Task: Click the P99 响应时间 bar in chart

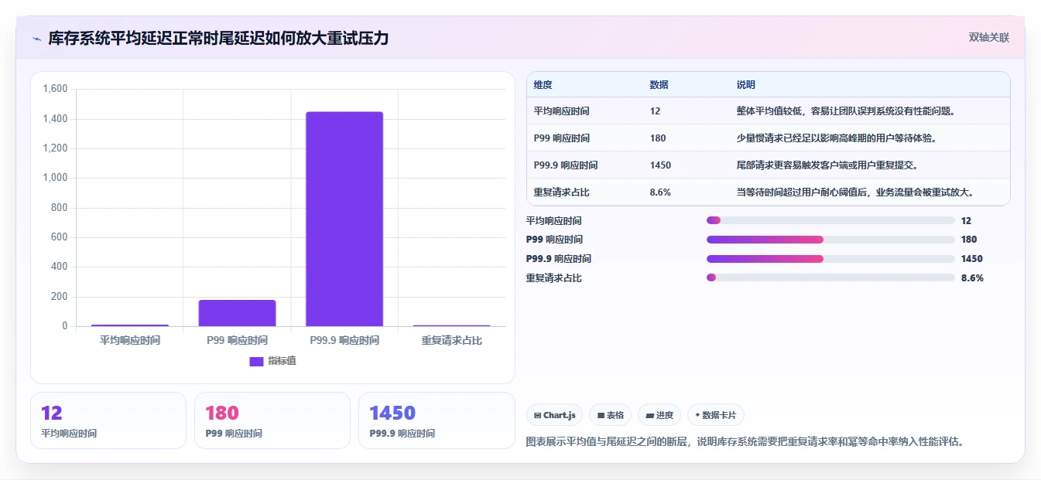Action: [x=237, y=313]
